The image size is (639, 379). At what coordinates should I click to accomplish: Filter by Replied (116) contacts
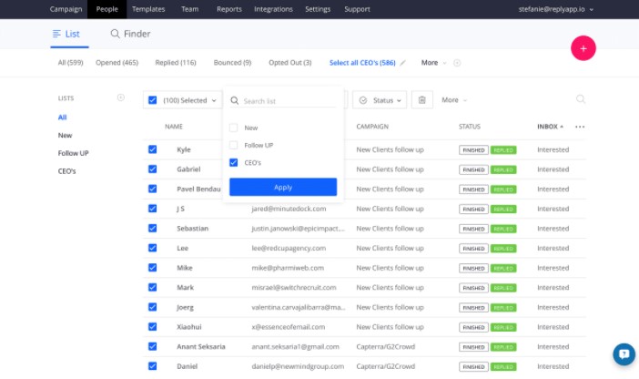tap(176, 63)
